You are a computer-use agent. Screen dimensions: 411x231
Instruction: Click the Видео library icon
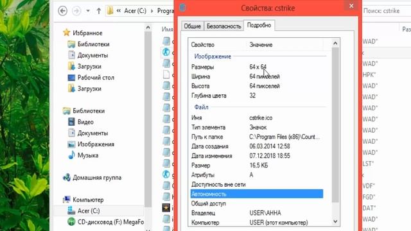point(71,122)
